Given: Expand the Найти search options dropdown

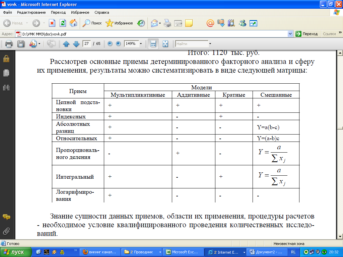Looking at the screenshot, I should pyautogui.click(x=210, y=44).
